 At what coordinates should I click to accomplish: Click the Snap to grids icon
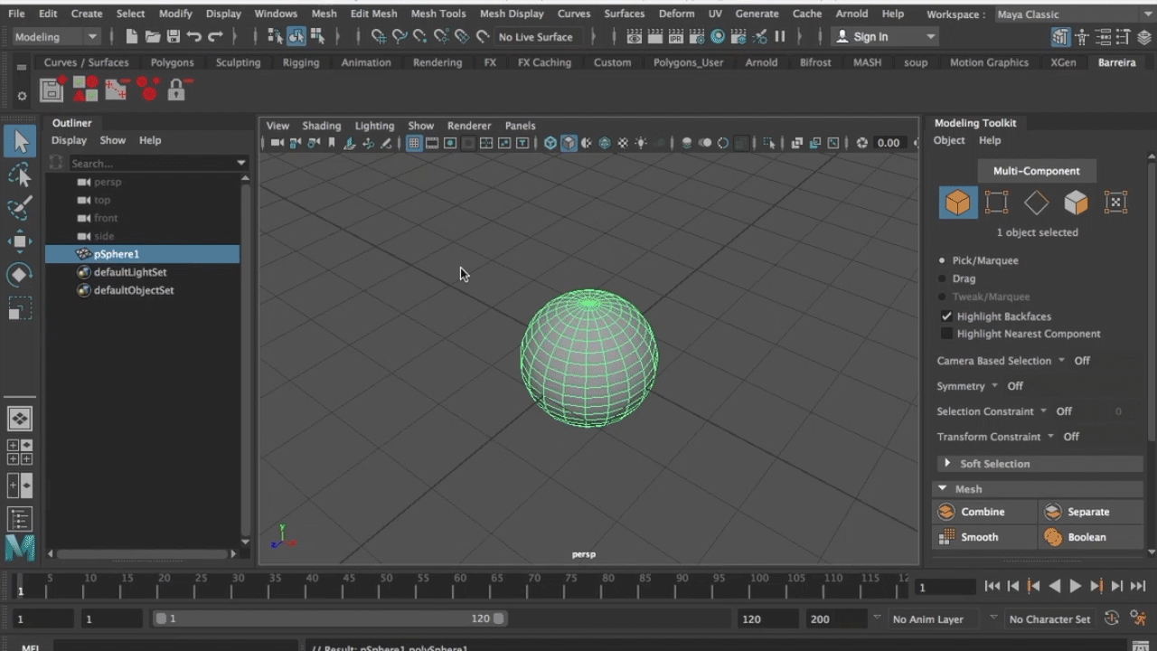(x=379, y=37)
